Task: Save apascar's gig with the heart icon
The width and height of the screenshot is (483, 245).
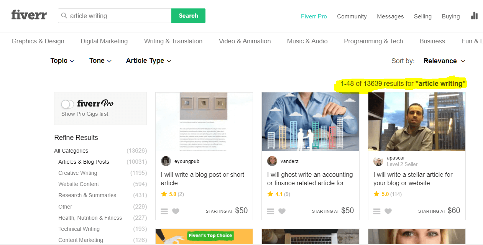Action: [388, 211]
